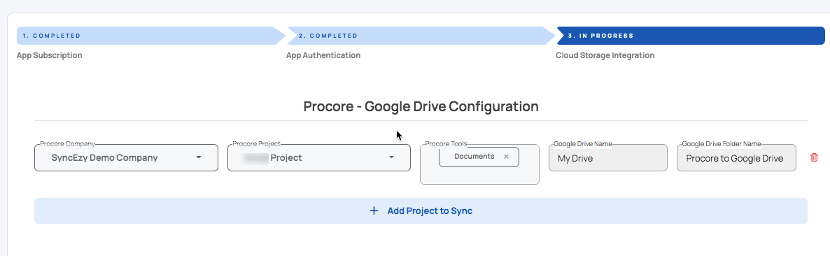This screenshot has width=830, height=256.
Task: Remove the Documents tag with its x
Action: pyautogui.click(x=506, y=157)
